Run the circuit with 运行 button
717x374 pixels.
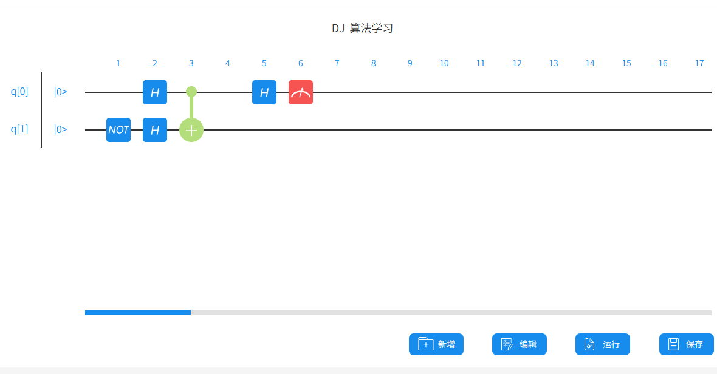click(x=603, y=344)
